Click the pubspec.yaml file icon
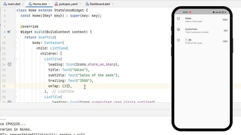 pyautogui.click(x=56, y=4)
